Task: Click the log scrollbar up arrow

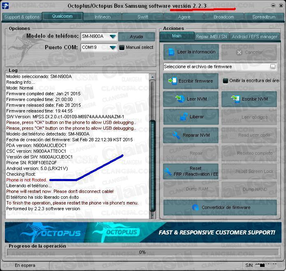Action: 153,77
